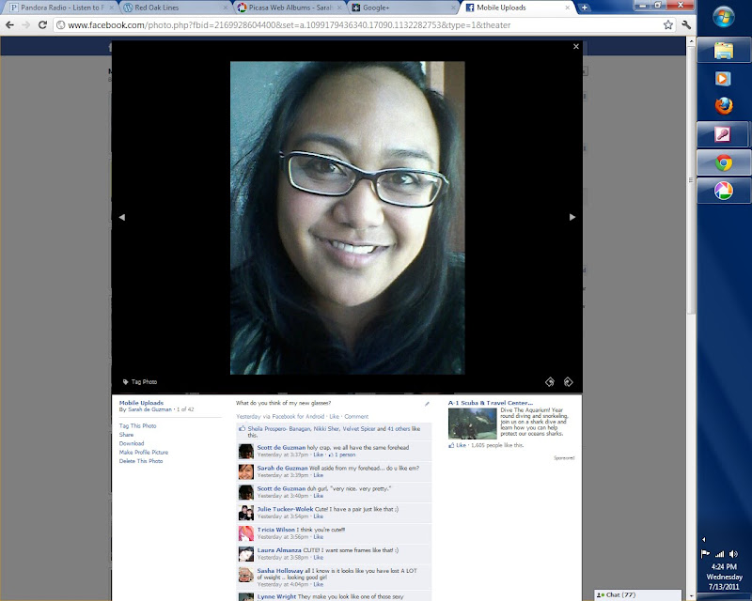
Task: Click Laura Almanza's avatar thumbnail
Action: tap(246, 554)
